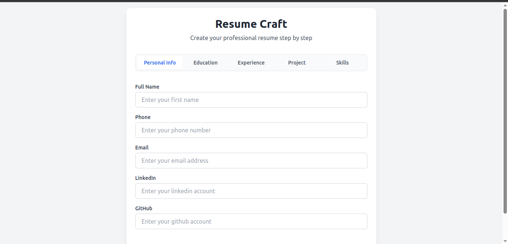Go to the Experience tab
This screenshot has height=244, width=508.
[251, 63]
